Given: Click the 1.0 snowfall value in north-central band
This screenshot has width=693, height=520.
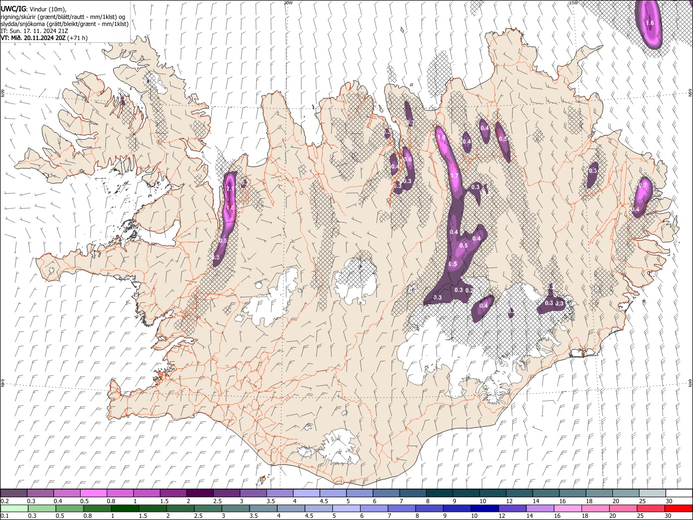Looking at the screenshot, I should [x=441, y=138].
